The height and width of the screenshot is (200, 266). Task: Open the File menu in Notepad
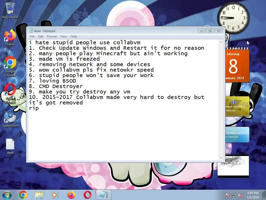click(x=32, y=36)
